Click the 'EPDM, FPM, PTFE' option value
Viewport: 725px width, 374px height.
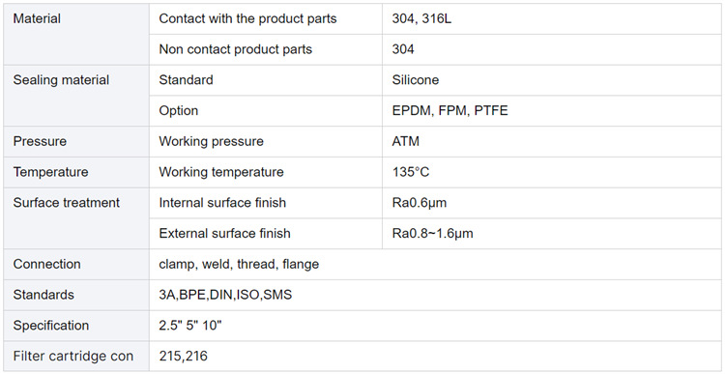coord(449,111)
